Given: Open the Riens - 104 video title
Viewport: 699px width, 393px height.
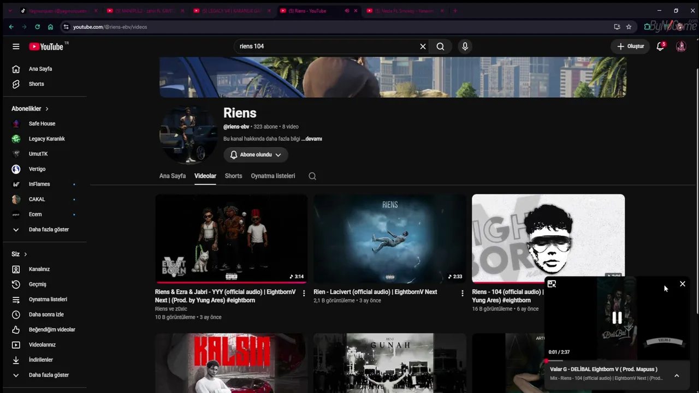Looking at the screenshot, I should tap(508, 296).
